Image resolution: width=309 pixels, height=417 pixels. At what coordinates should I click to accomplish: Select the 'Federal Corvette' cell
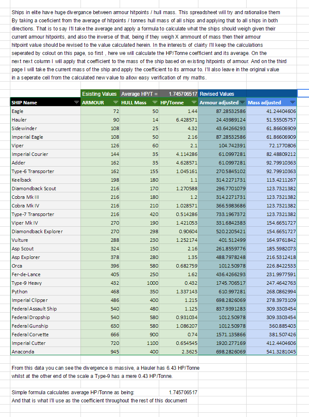(x=46, y=335)
